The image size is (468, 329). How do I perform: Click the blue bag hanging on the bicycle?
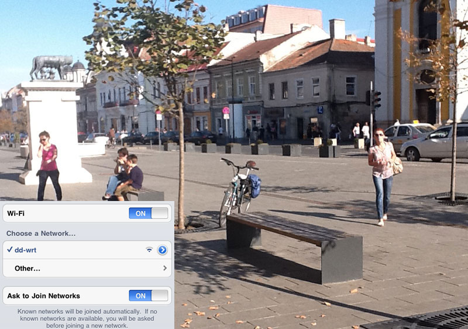pyautogui.click(x=254, y=186)
